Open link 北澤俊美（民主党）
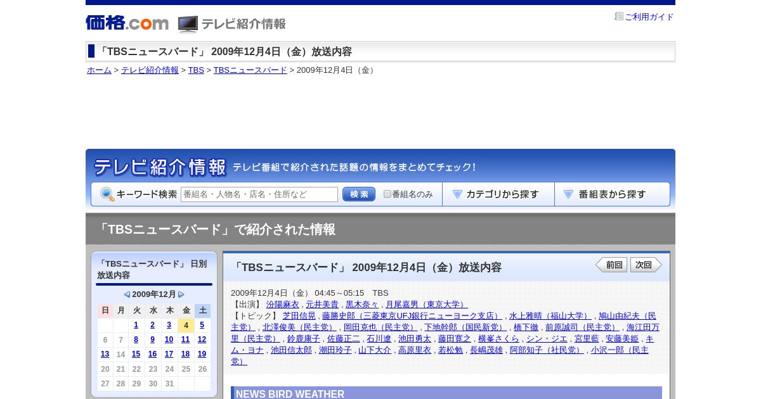761x399 pixels. click(x=299, y=327)
